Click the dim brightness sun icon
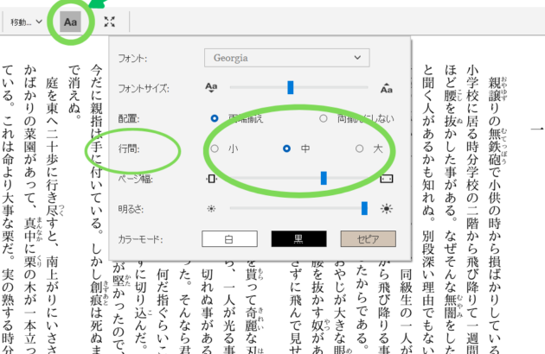The height and width of the screenshot is (354, 545). [211, 209]
